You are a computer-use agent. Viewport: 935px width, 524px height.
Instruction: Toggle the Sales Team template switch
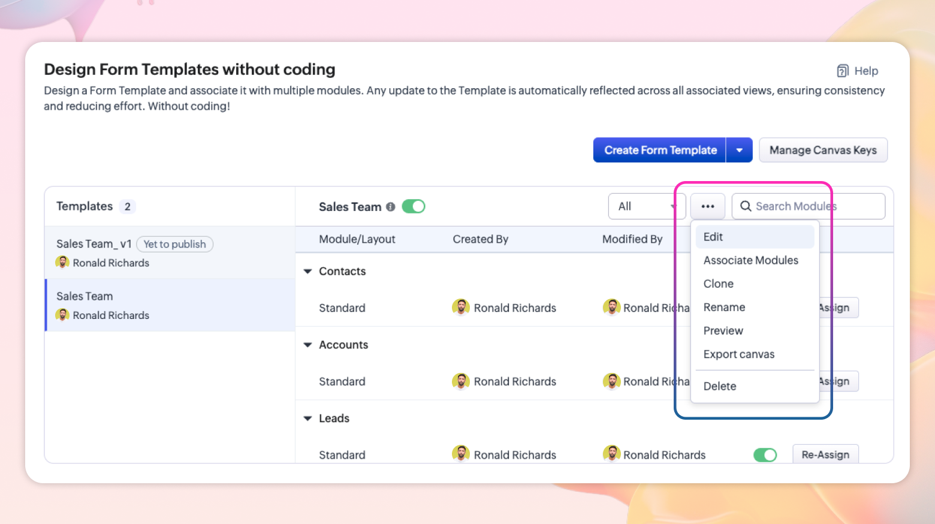tap(414, 207)
